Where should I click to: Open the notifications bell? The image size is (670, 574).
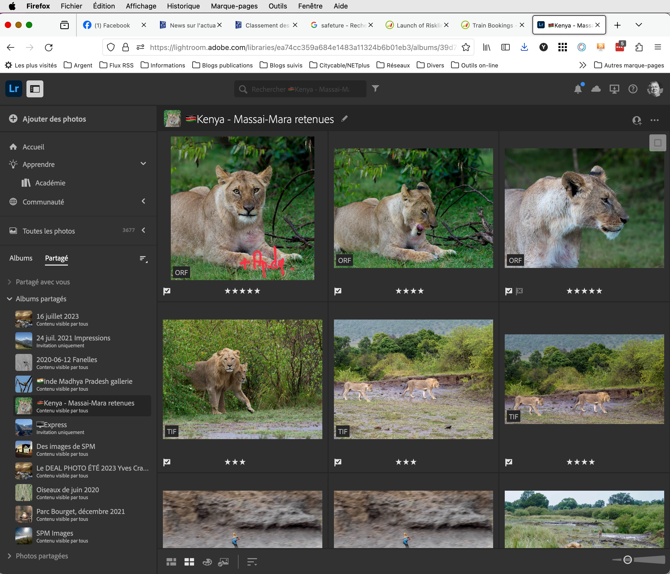point(578,89)
